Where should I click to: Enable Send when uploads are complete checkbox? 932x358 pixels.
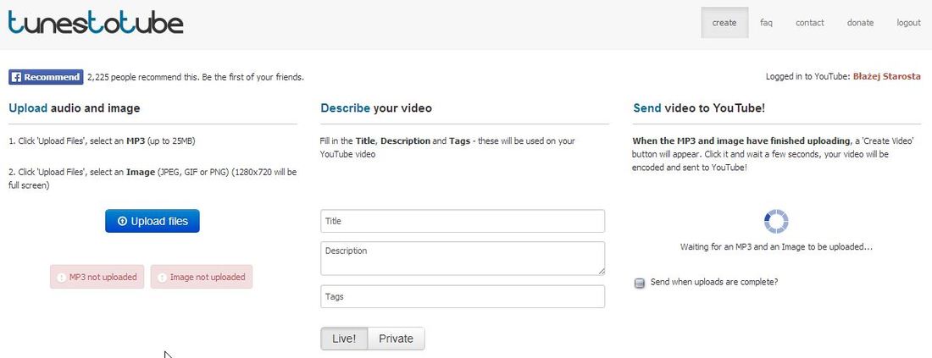(640, 284)
